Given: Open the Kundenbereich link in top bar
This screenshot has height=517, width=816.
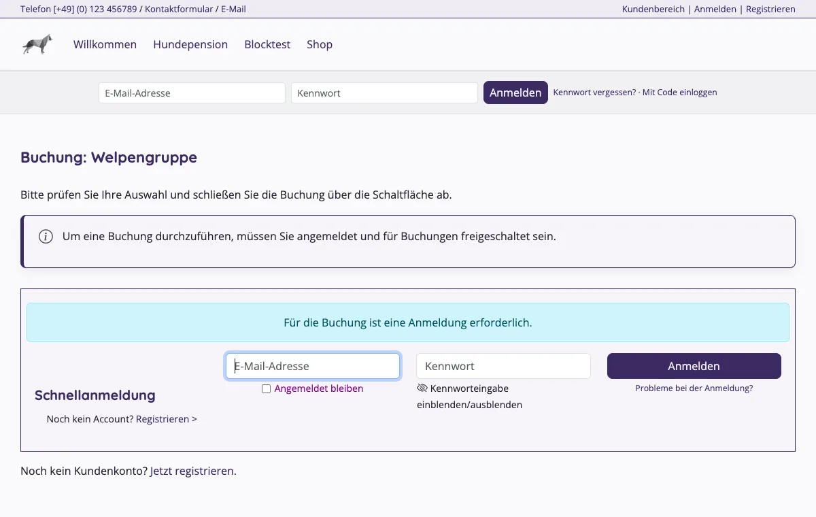Looking at the screenshot, I should click(x=653, y=10).
